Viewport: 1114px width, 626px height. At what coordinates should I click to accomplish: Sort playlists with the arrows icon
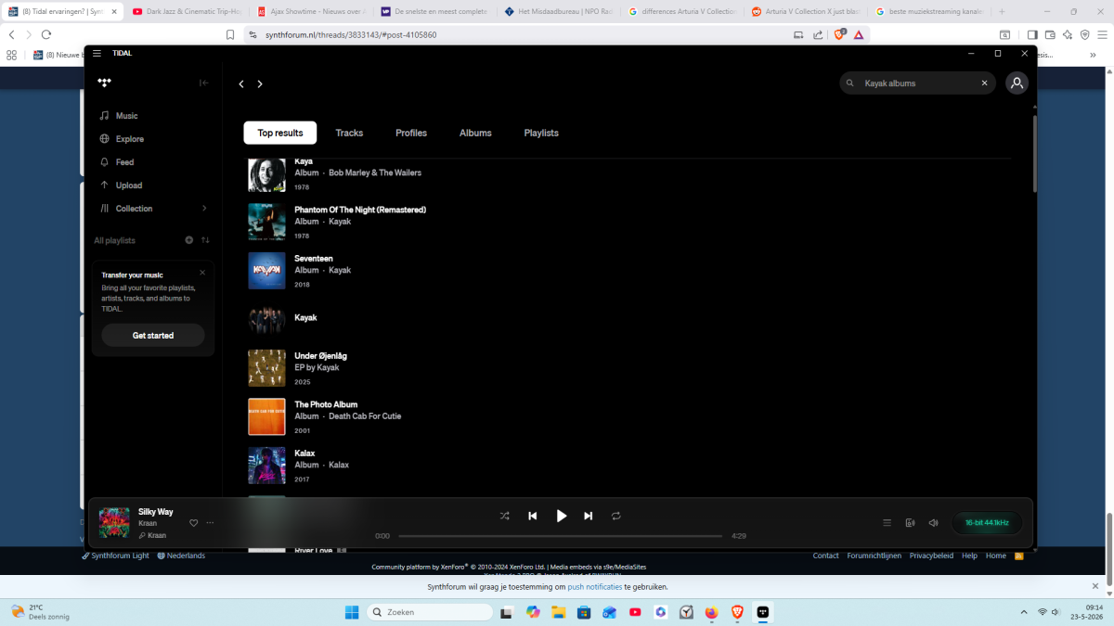coord(205,240)
